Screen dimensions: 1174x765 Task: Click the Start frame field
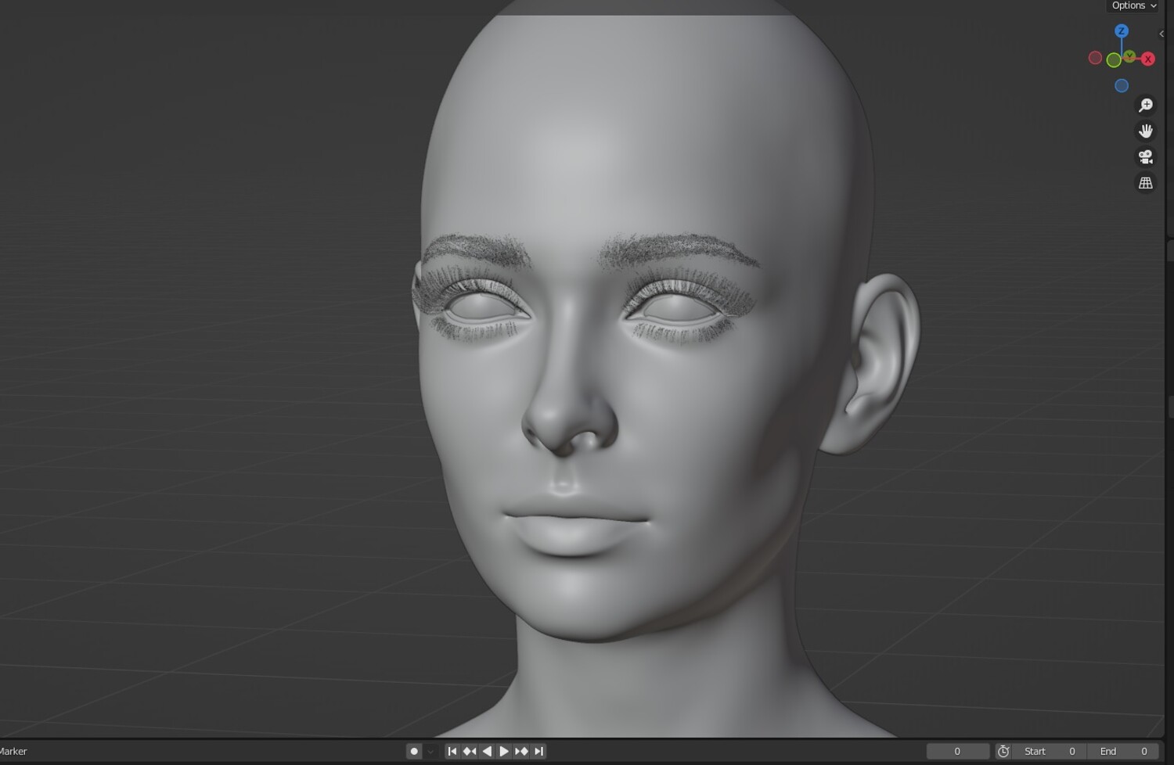1049,752
